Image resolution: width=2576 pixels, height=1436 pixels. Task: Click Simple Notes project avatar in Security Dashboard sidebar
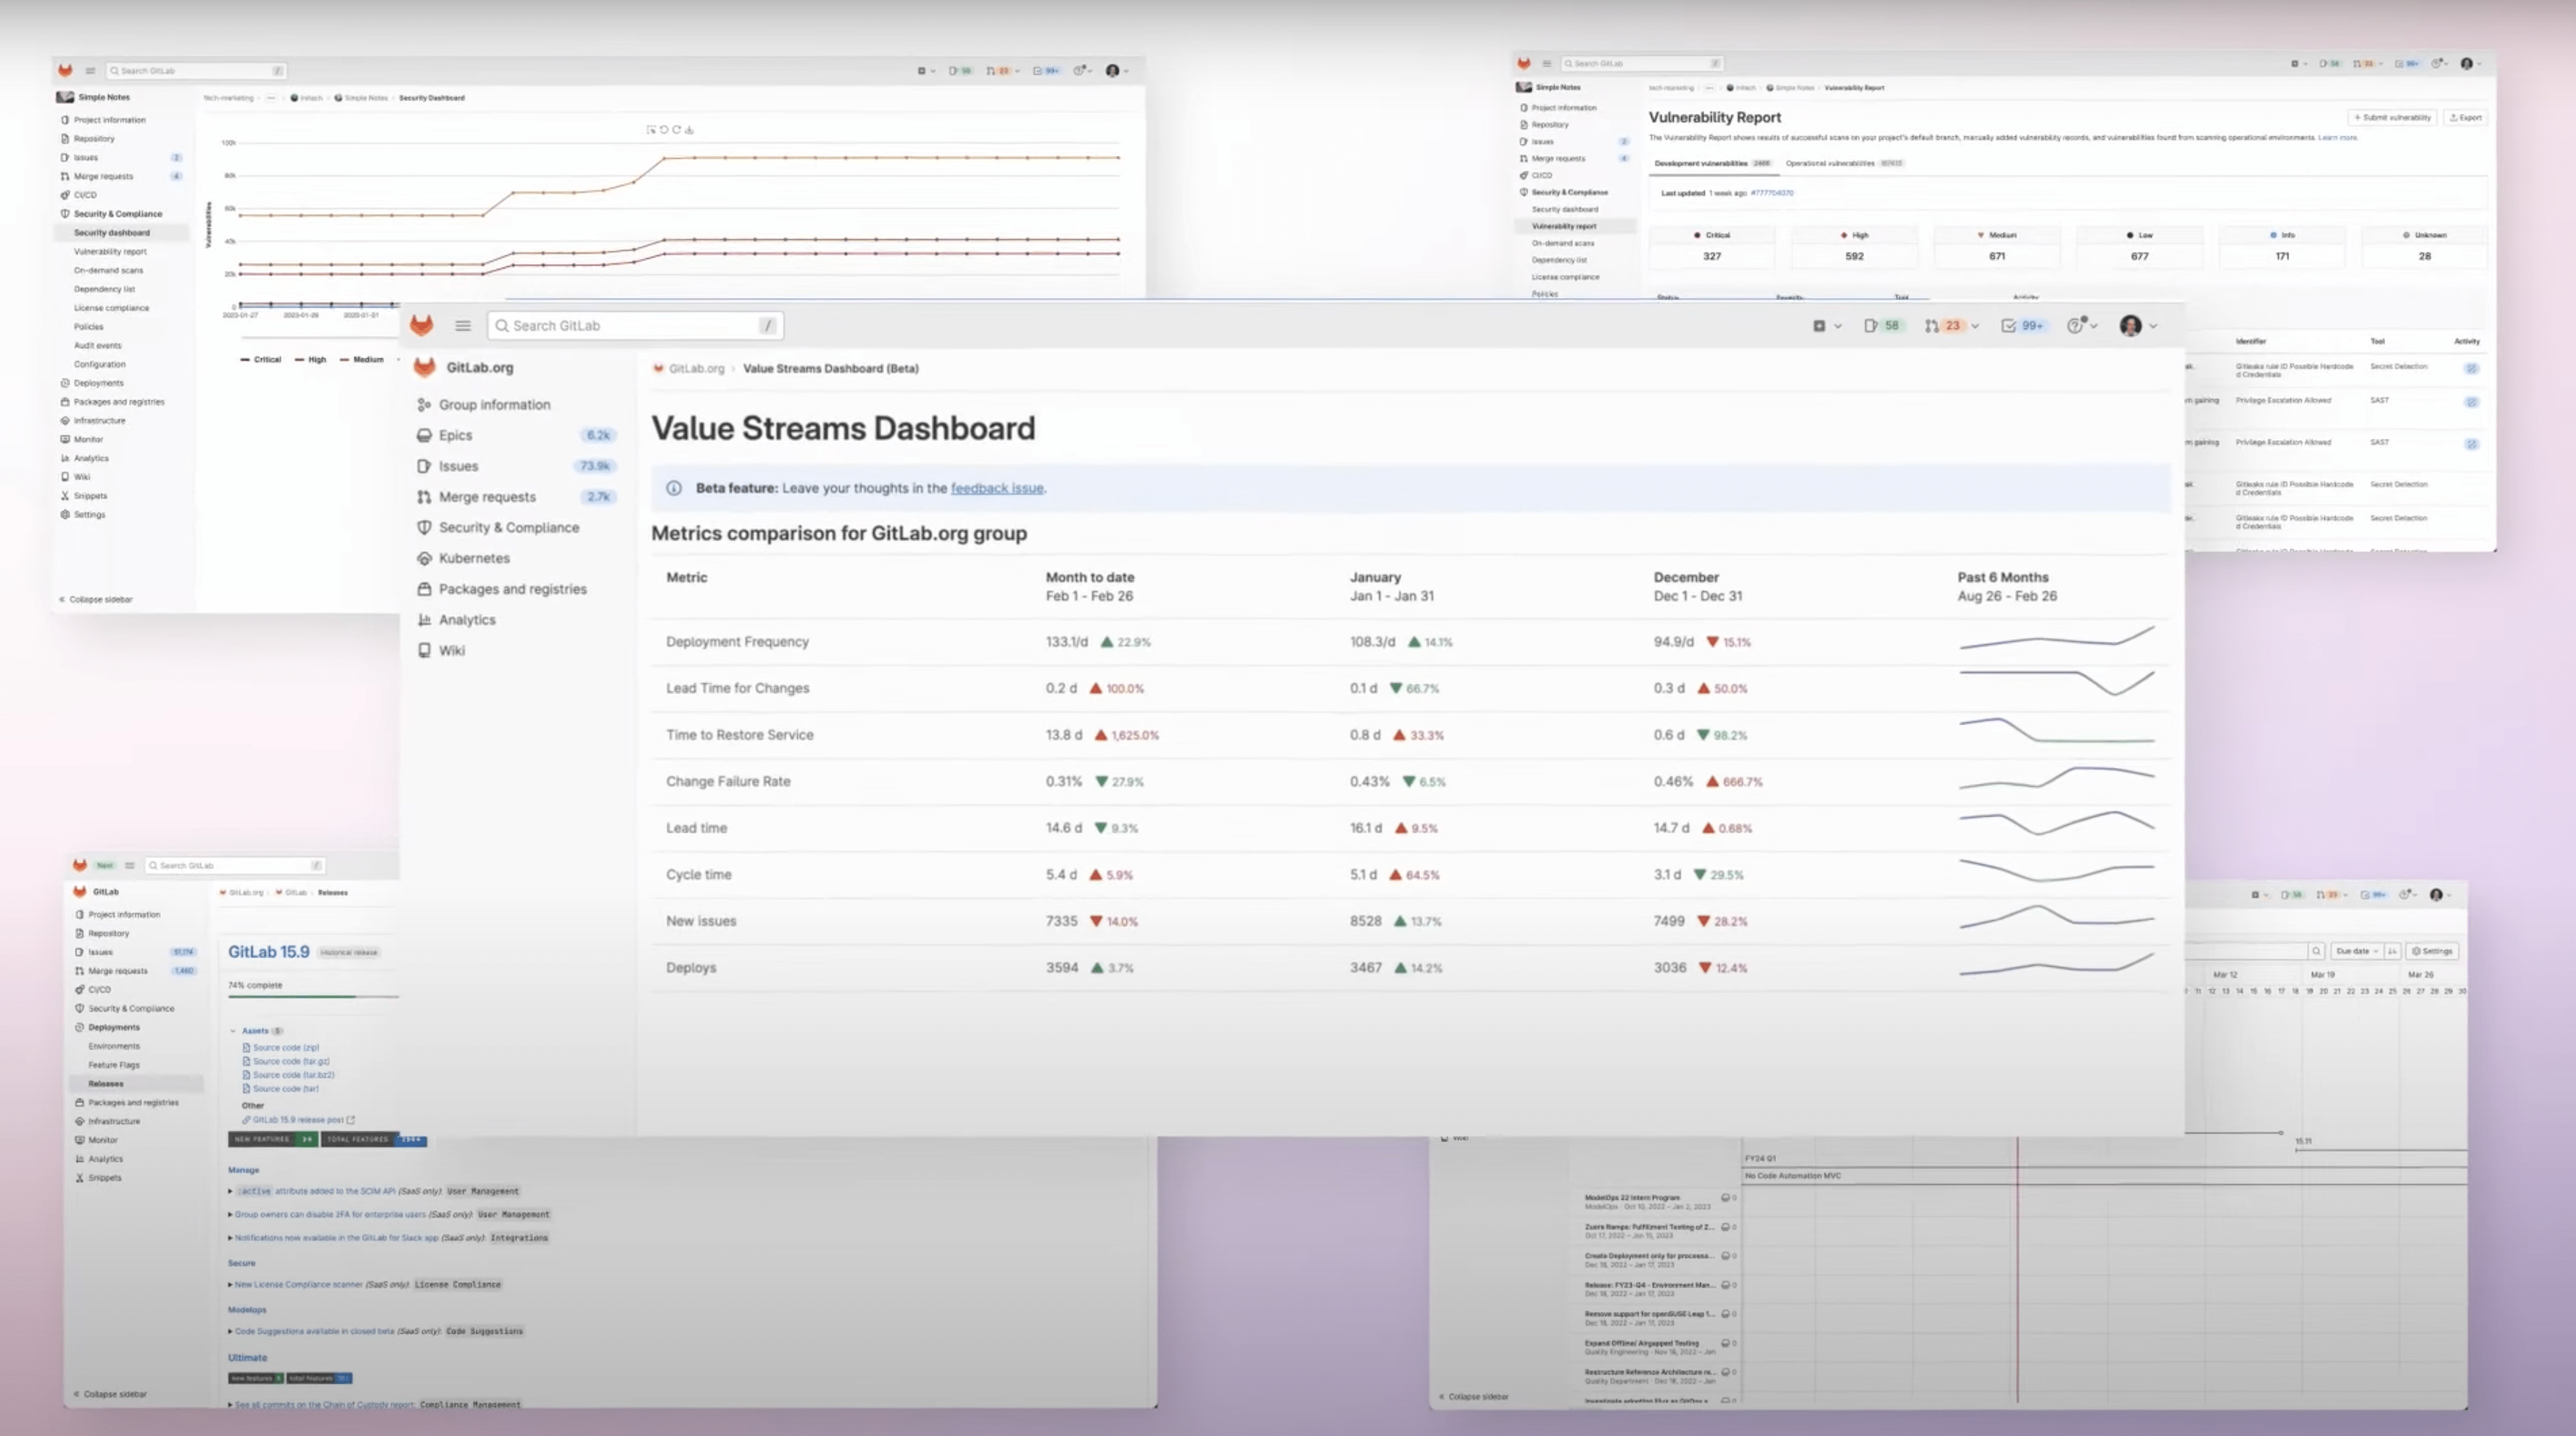tap(65, 97)
